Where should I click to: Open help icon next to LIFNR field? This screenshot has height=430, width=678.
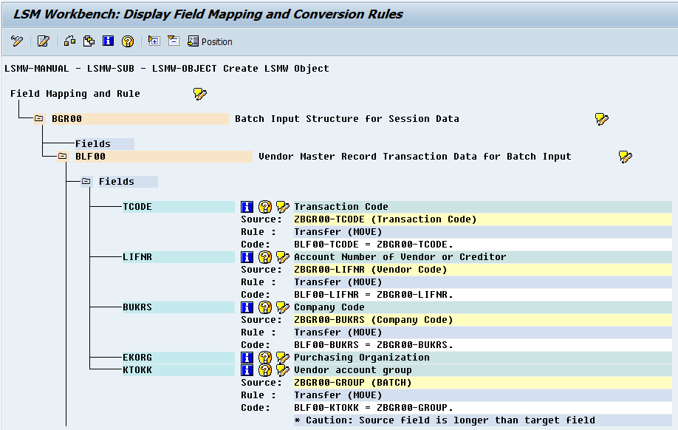coord(265,256)
